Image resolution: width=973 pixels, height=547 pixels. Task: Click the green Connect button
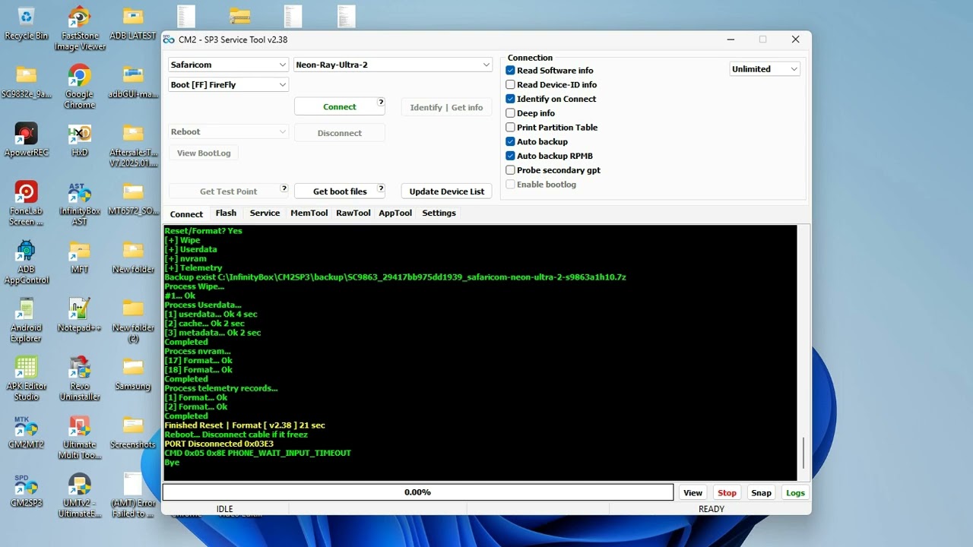[339, 107]
